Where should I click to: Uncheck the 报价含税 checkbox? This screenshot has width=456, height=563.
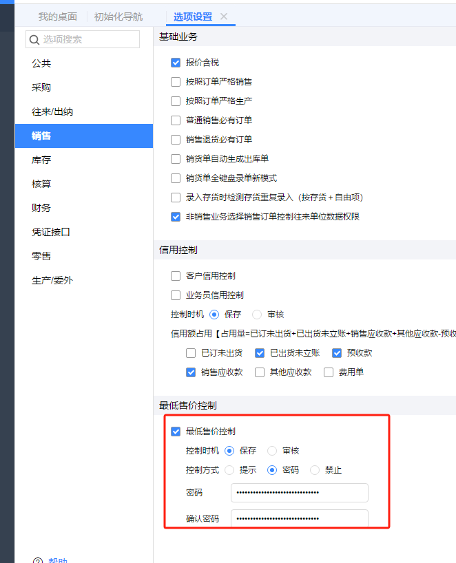[x=176, y=63]
